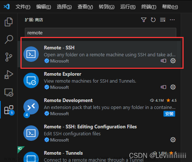Open the 文件(F) menu
192x162 pixels.
(x=23, y=7)
